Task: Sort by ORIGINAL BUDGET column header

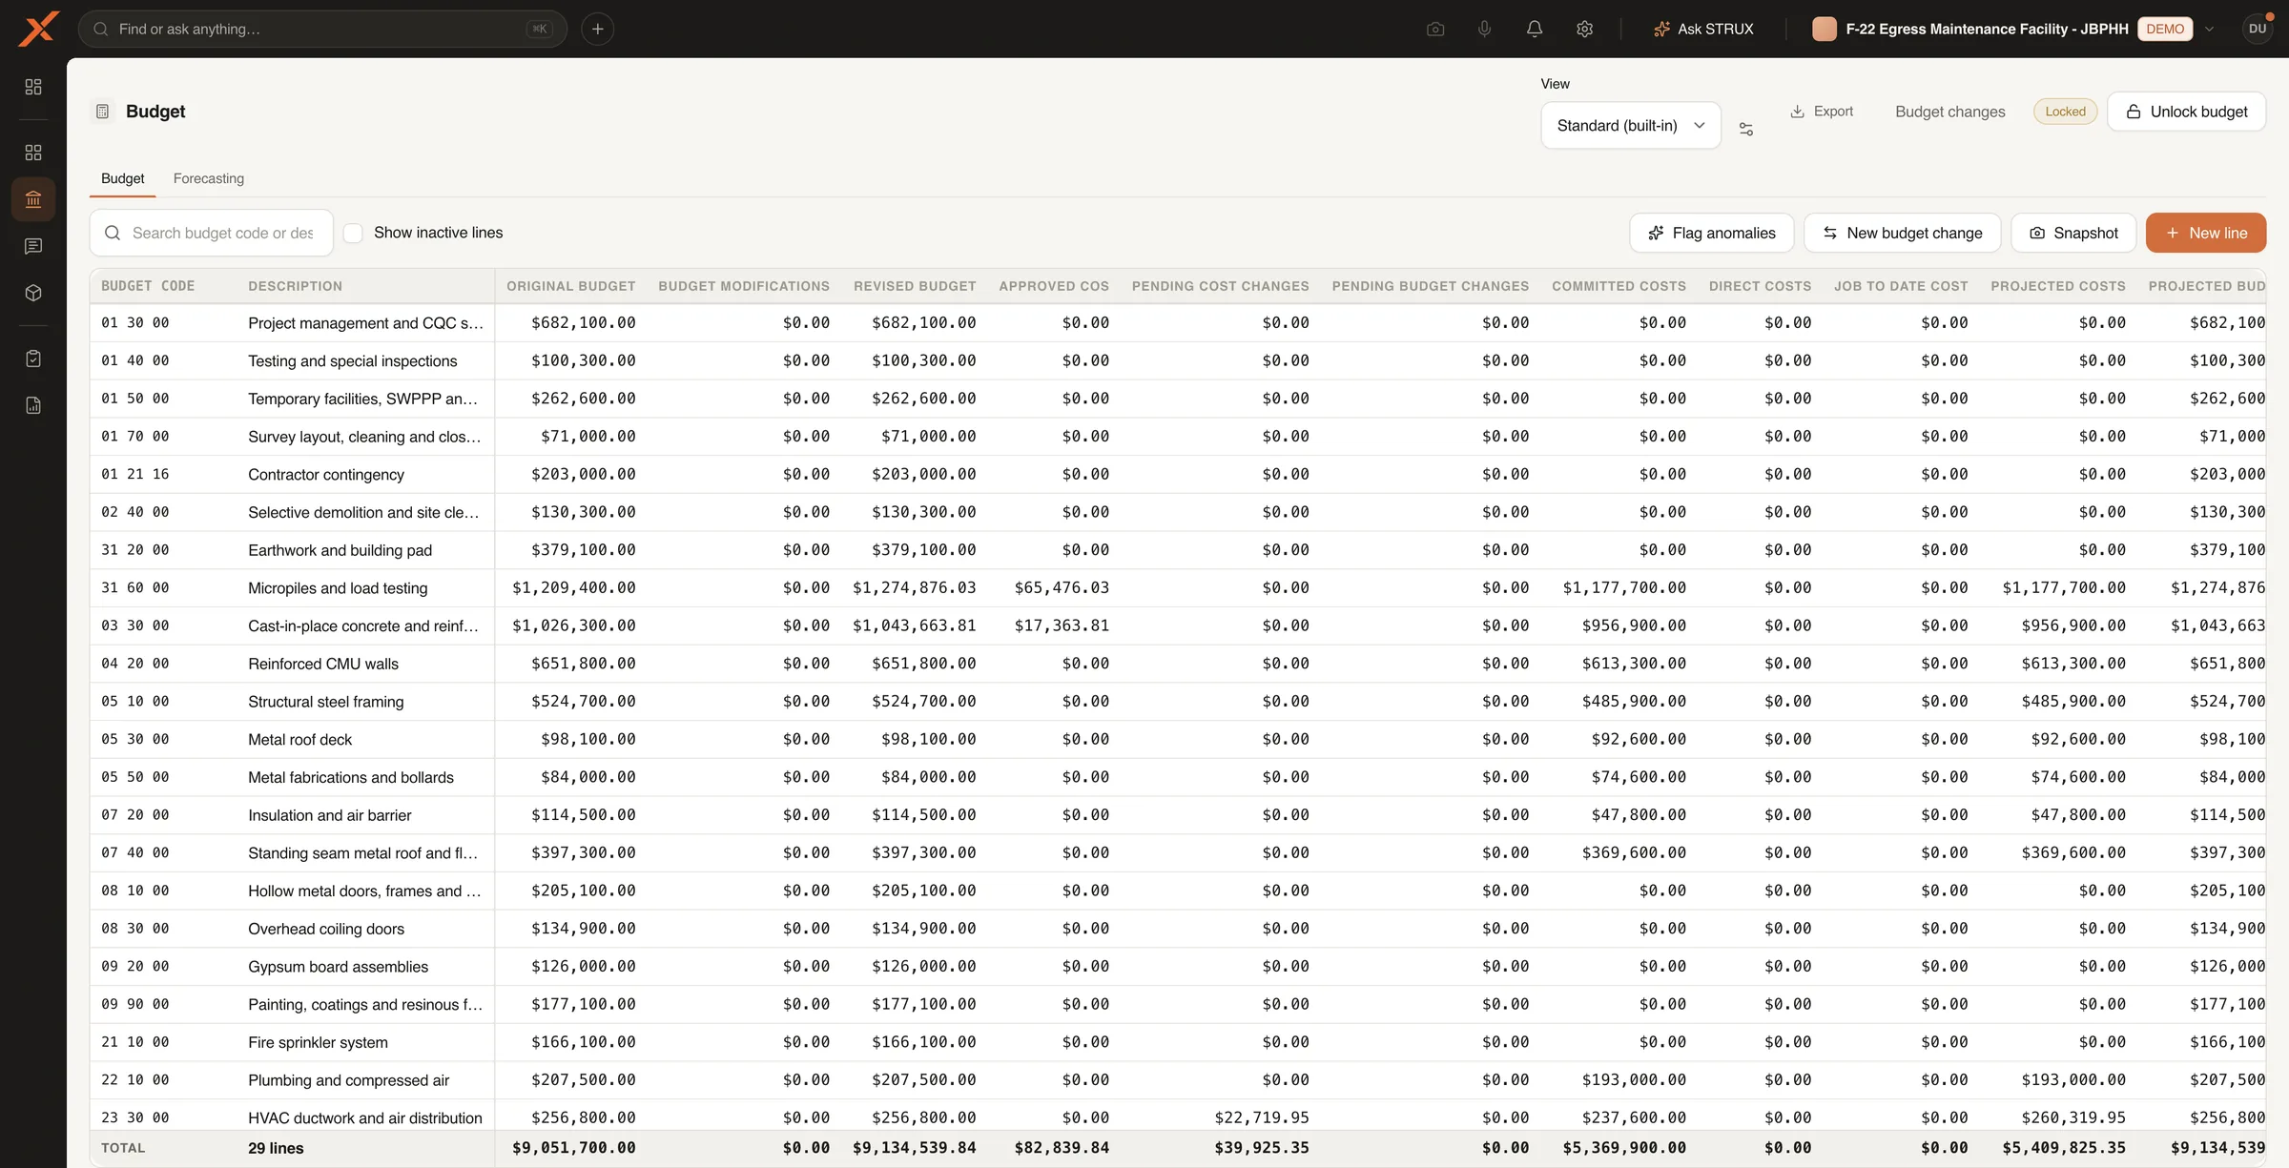Action: point(570,286)
